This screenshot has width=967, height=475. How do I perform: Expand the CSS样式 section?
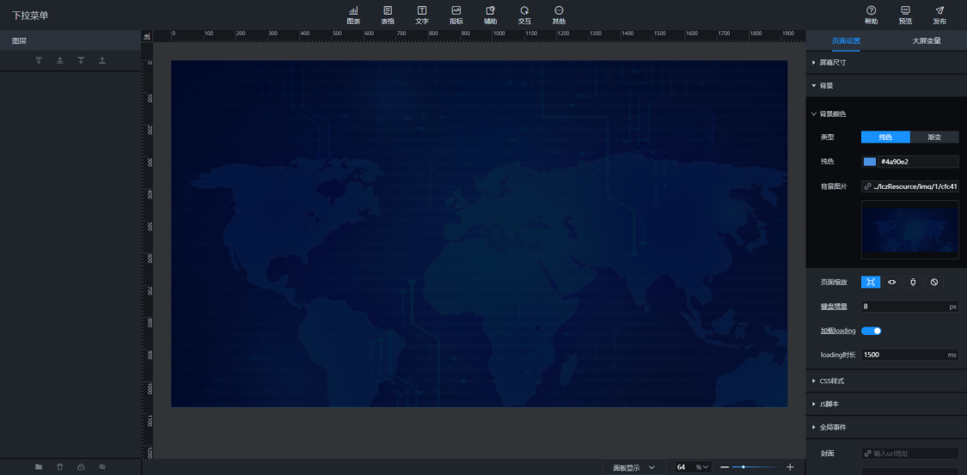832,381
